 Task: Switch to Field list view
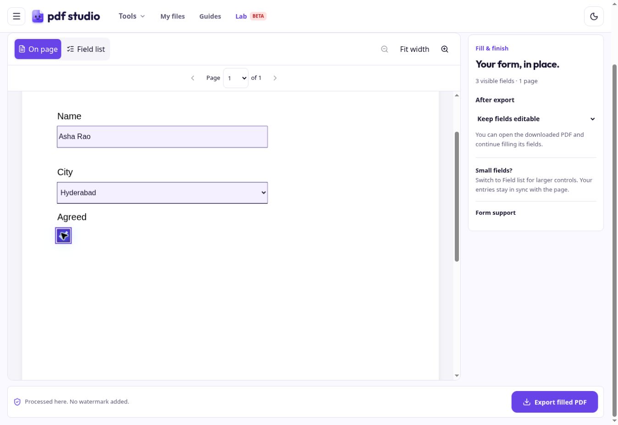tap(86, 49)
